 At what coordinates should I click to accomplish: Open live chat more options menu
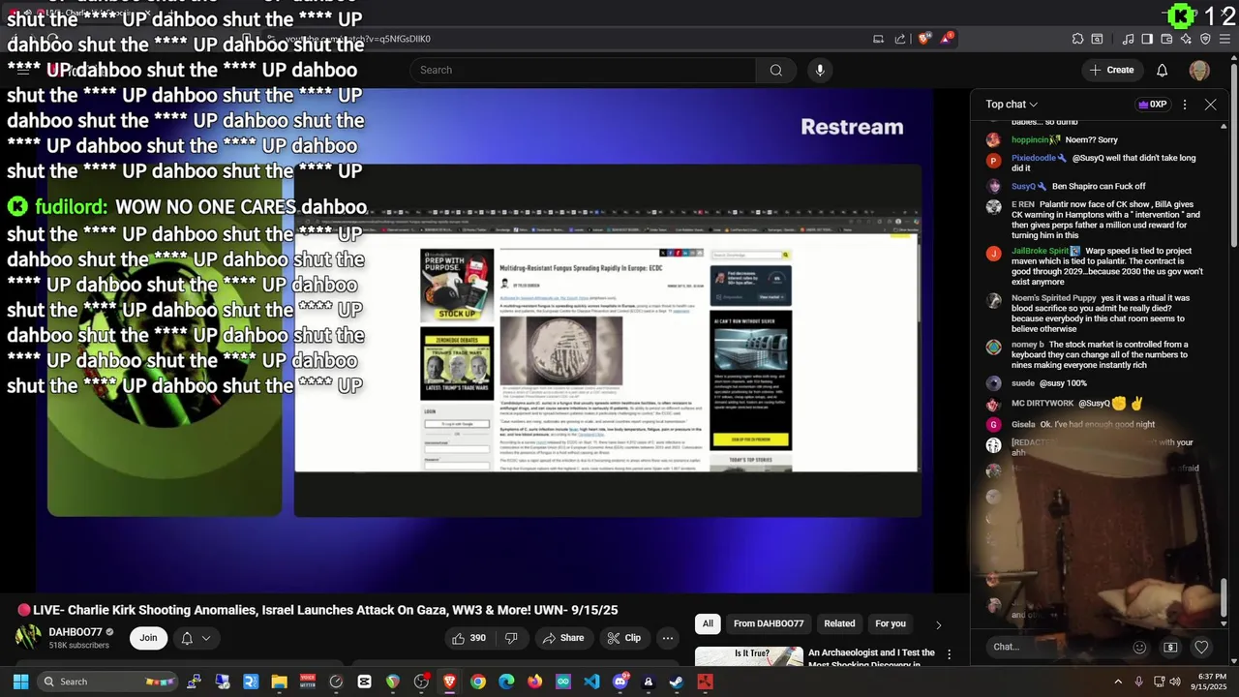(1185, 105)
